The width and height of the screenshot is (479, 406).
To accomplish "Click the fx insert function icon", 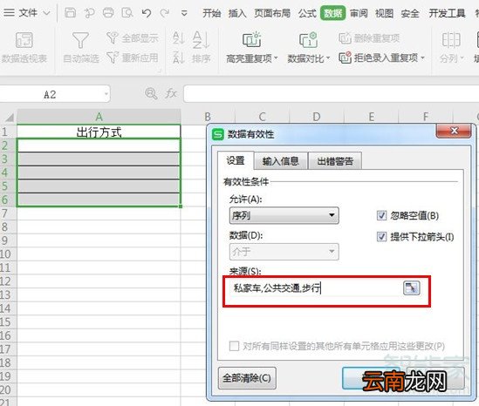I will (x=171, y=93).
